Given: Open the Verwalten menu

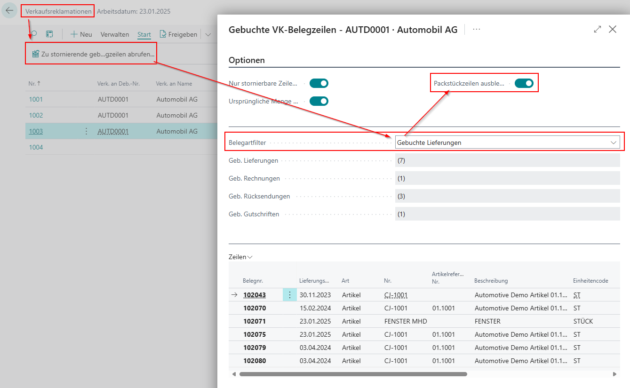Looking at the screenshot, I should (x=115, y=34).
